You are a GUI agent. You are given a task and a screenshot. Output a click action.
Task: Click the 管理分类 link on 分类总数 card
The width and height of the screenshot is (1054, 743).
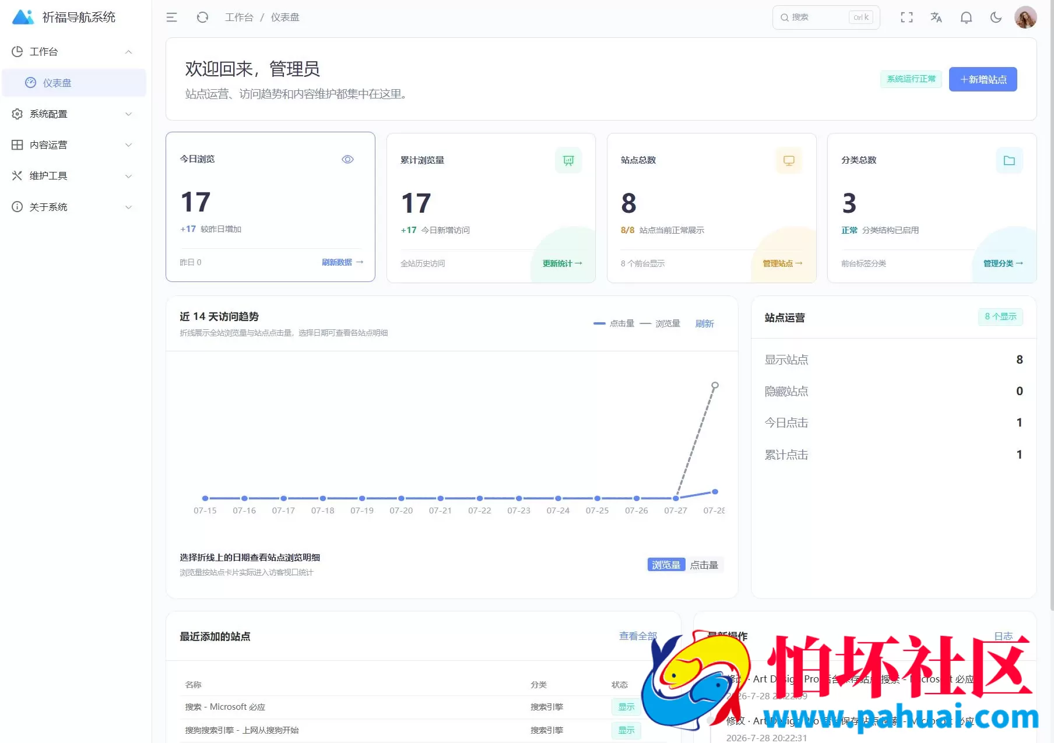click(x=1003, y=263)
